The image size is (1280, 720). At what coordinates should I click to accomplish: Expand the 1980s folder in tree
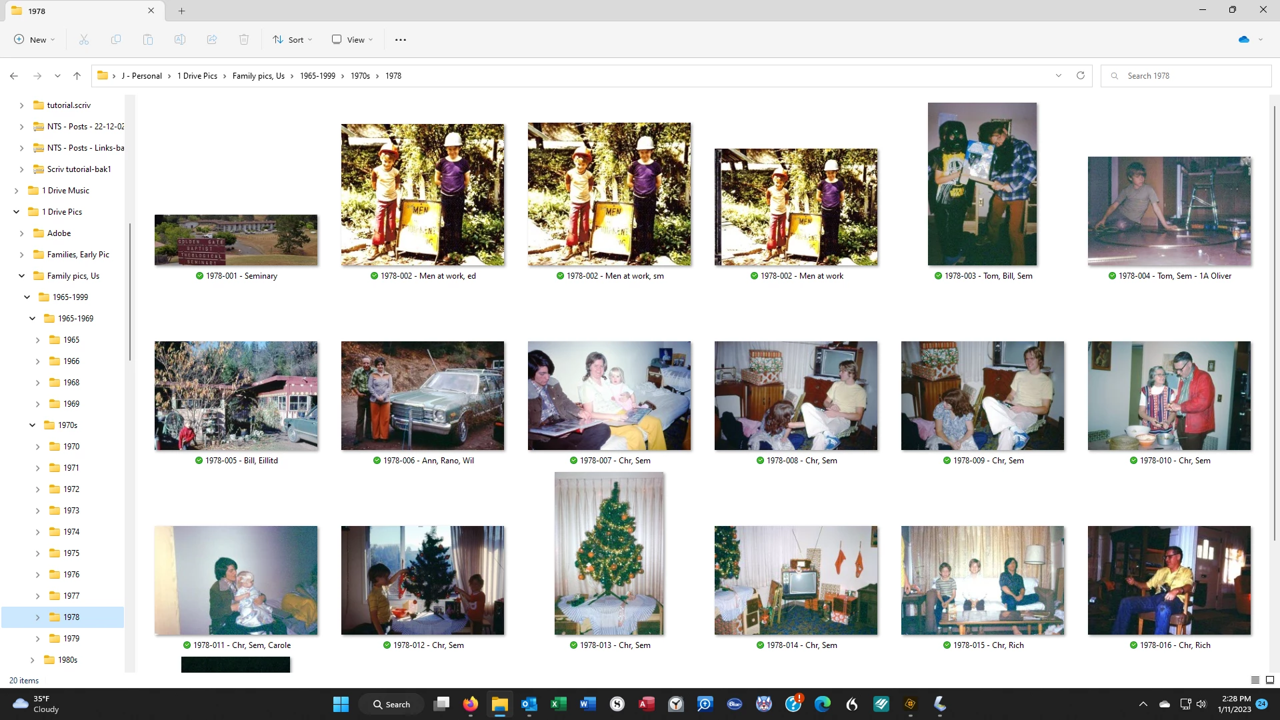[x=32, y=660]
